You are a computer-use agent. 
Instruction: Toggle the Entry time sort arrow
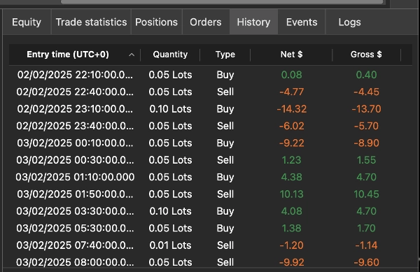coord(132,55)
